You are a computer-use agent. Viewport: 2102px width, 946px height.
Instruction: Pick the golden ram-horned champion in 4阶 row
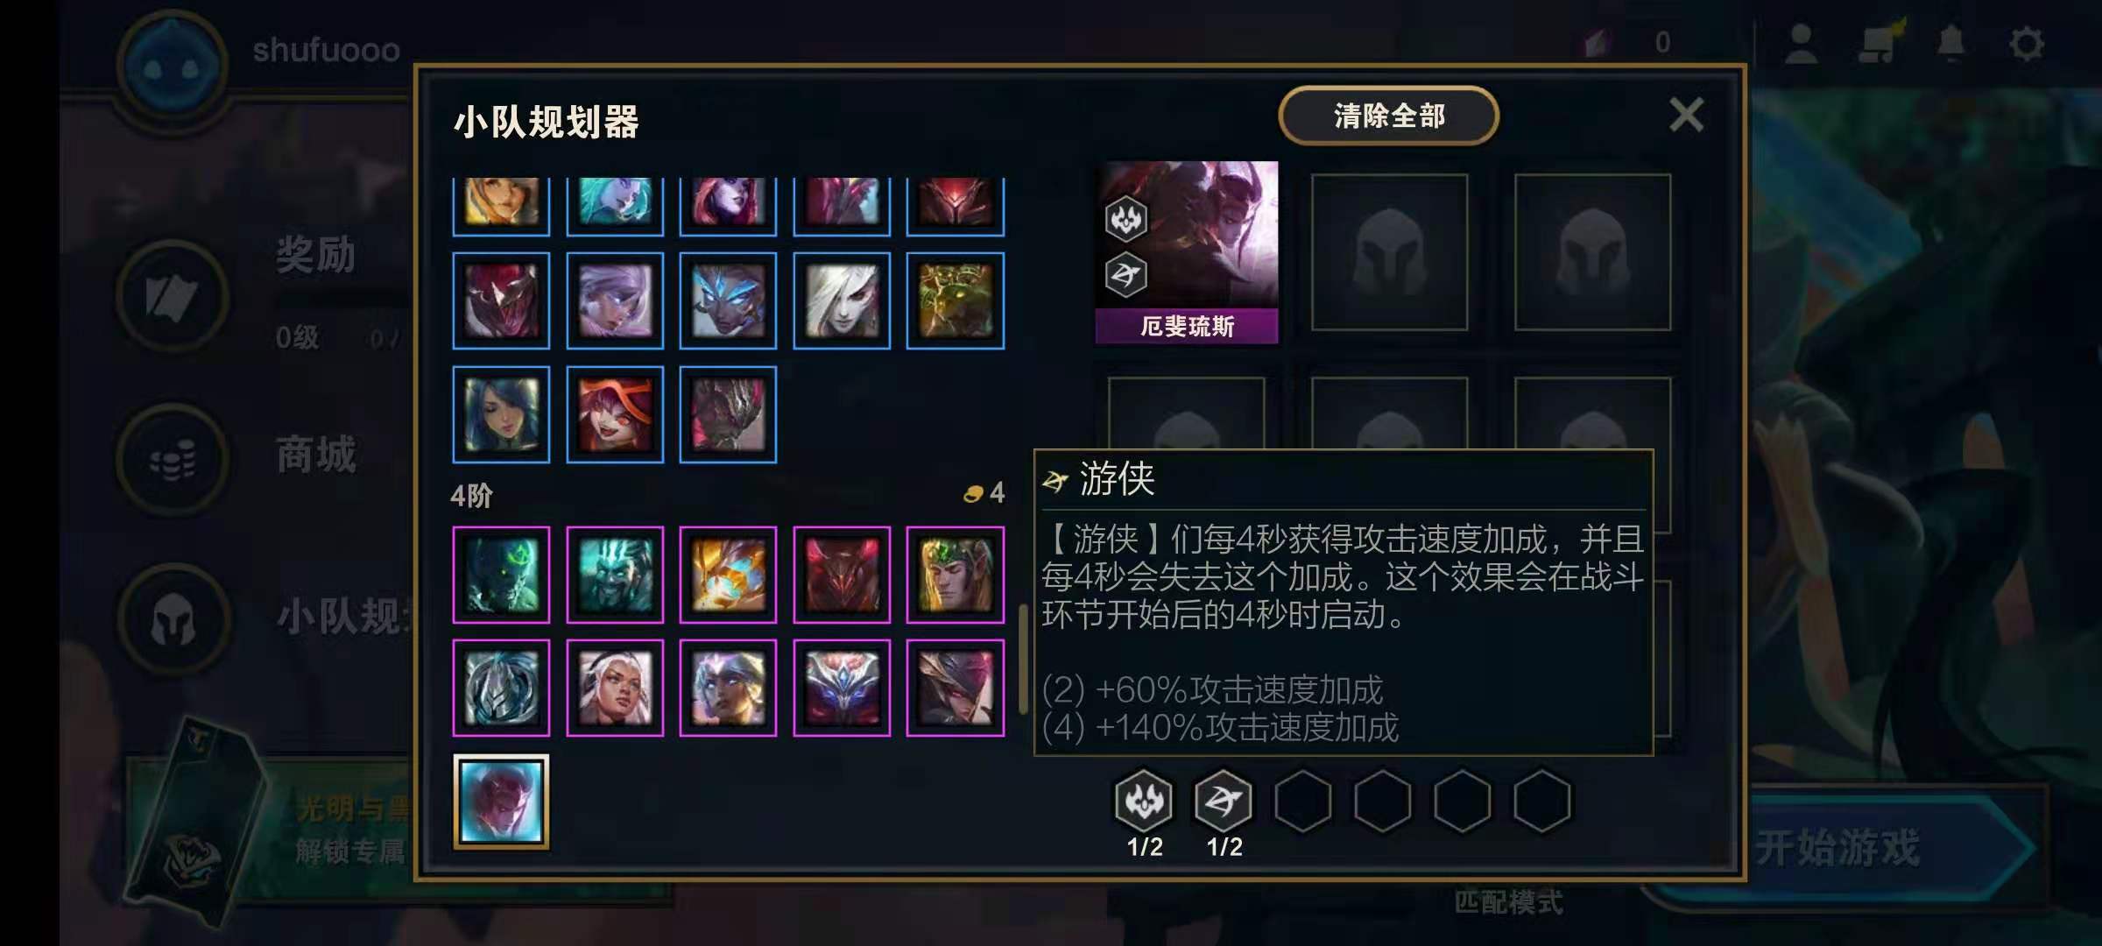728,575
